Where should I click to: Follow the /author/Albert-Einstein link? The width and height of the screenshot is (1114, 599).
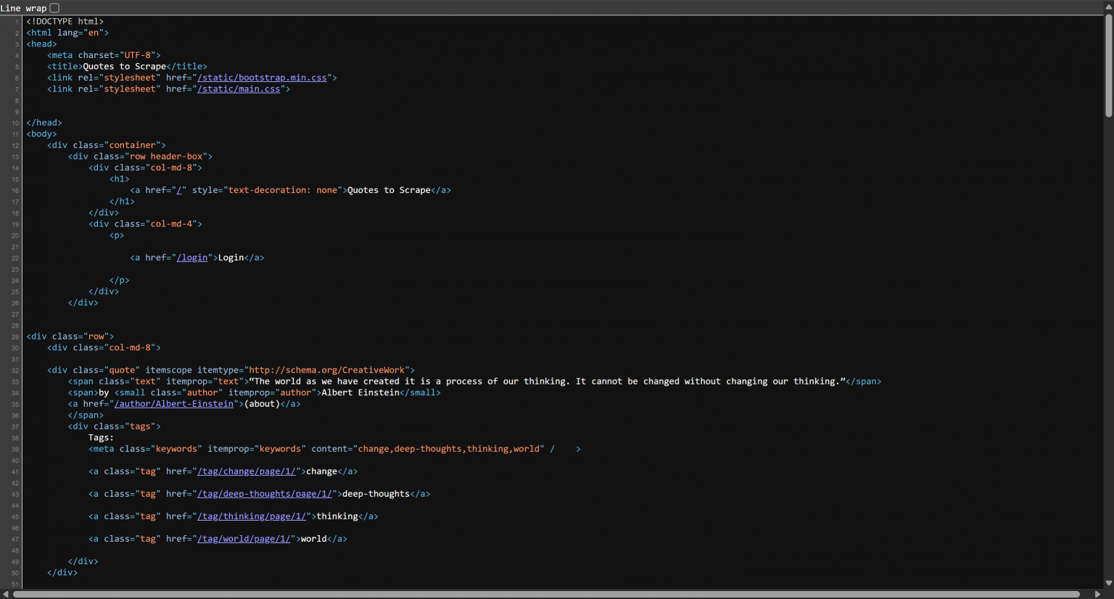(175, 403)
